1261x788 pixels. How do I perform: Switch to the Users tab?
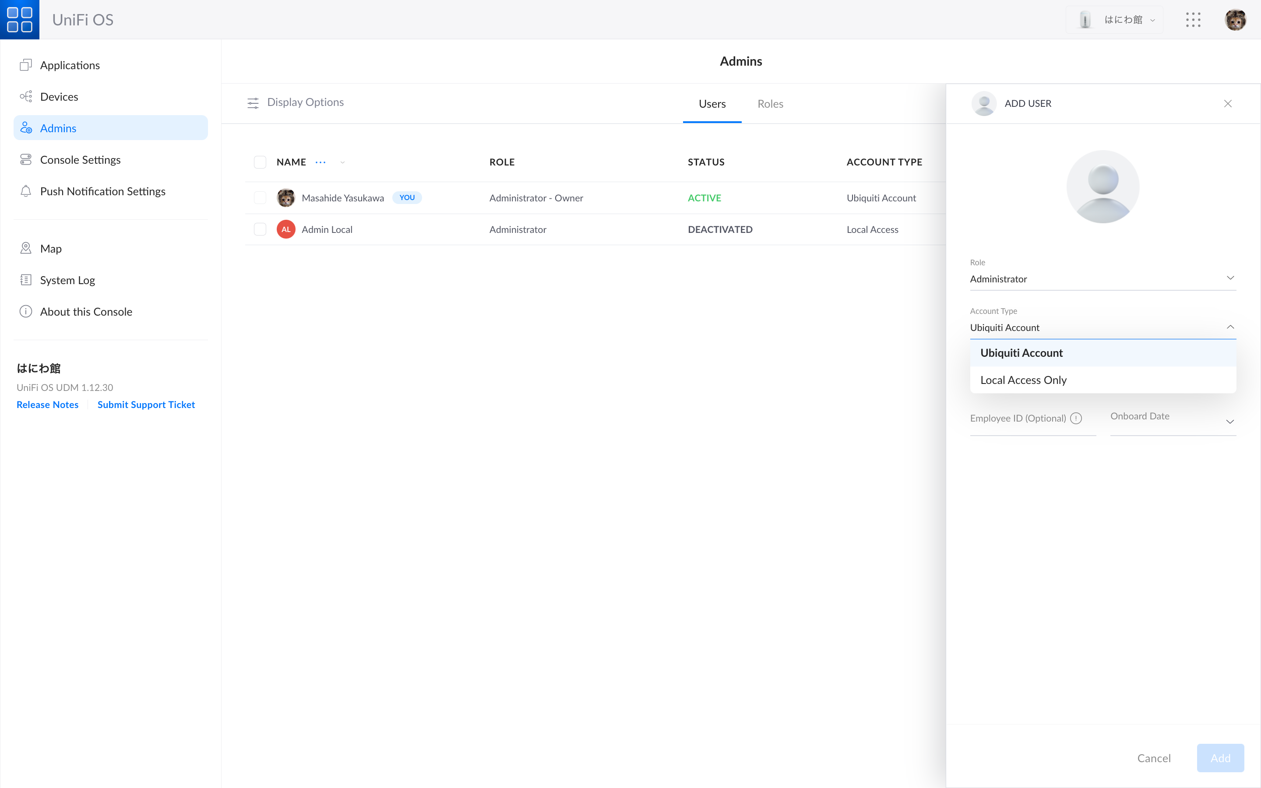(712, 104)
